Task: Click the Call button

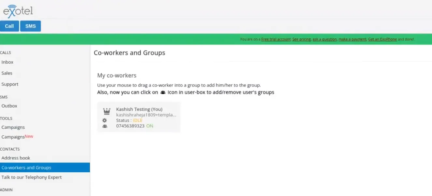Action: [9, 26]
